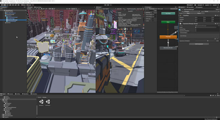Select the Rotate tool in the toolbar
220x120 pixels.
click(7, 5)
